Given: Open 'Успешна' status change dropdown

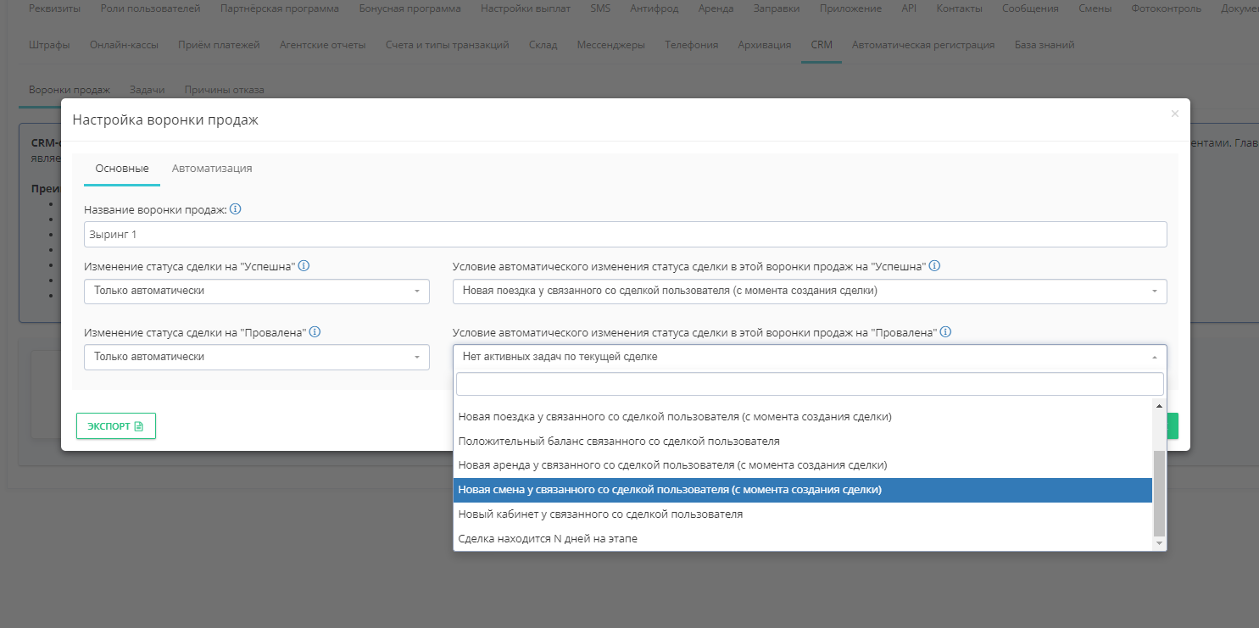Looking at the screenshot, I should click(x=257, y=291).
